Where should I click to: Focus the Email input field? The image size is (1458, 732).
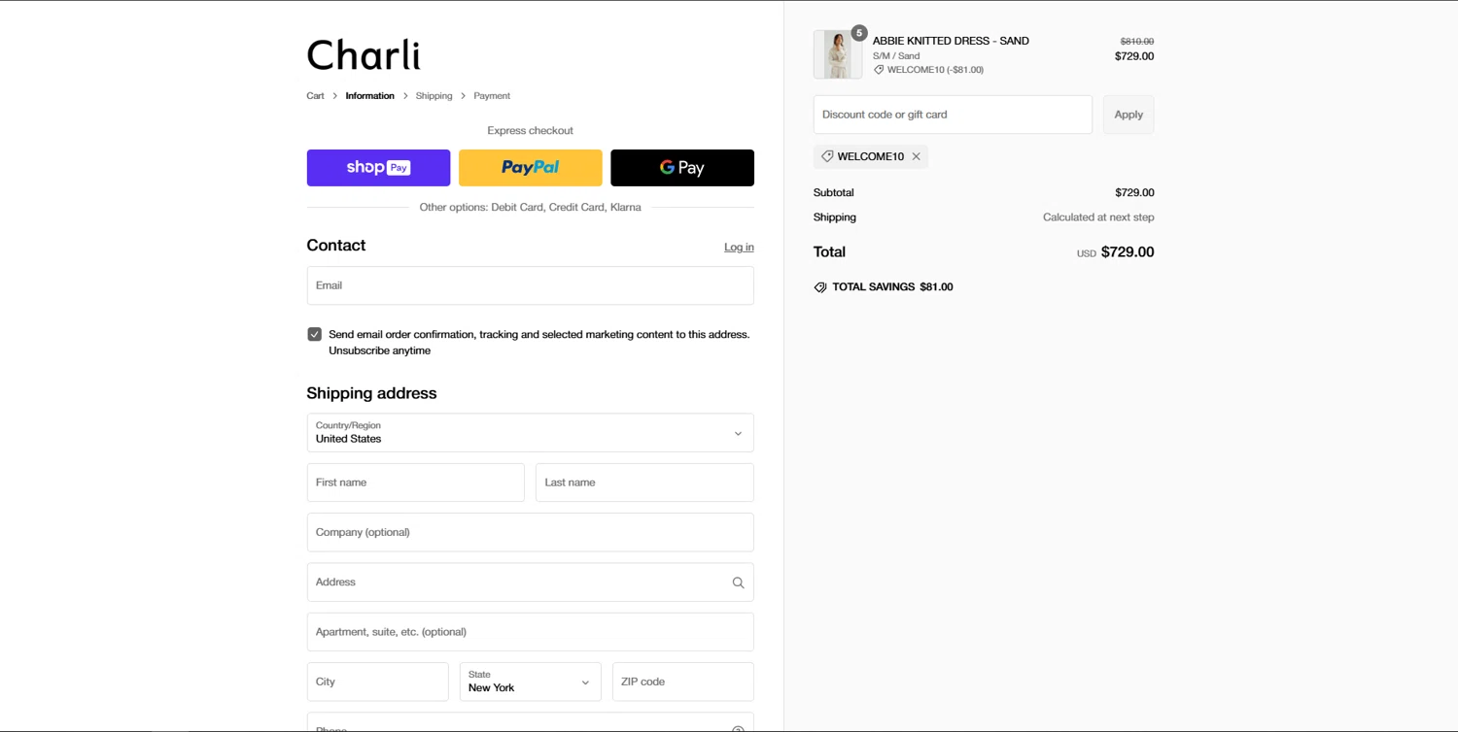[531, 285]
